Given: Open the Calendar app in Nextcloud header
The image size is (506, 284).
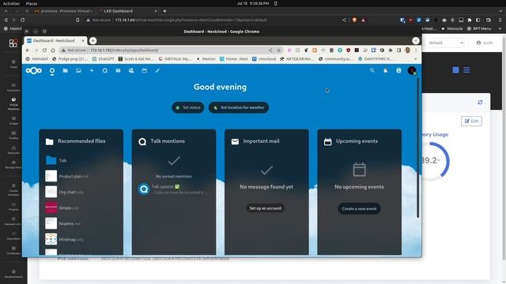Looking at the screenshot, I should tap(144, 70).
